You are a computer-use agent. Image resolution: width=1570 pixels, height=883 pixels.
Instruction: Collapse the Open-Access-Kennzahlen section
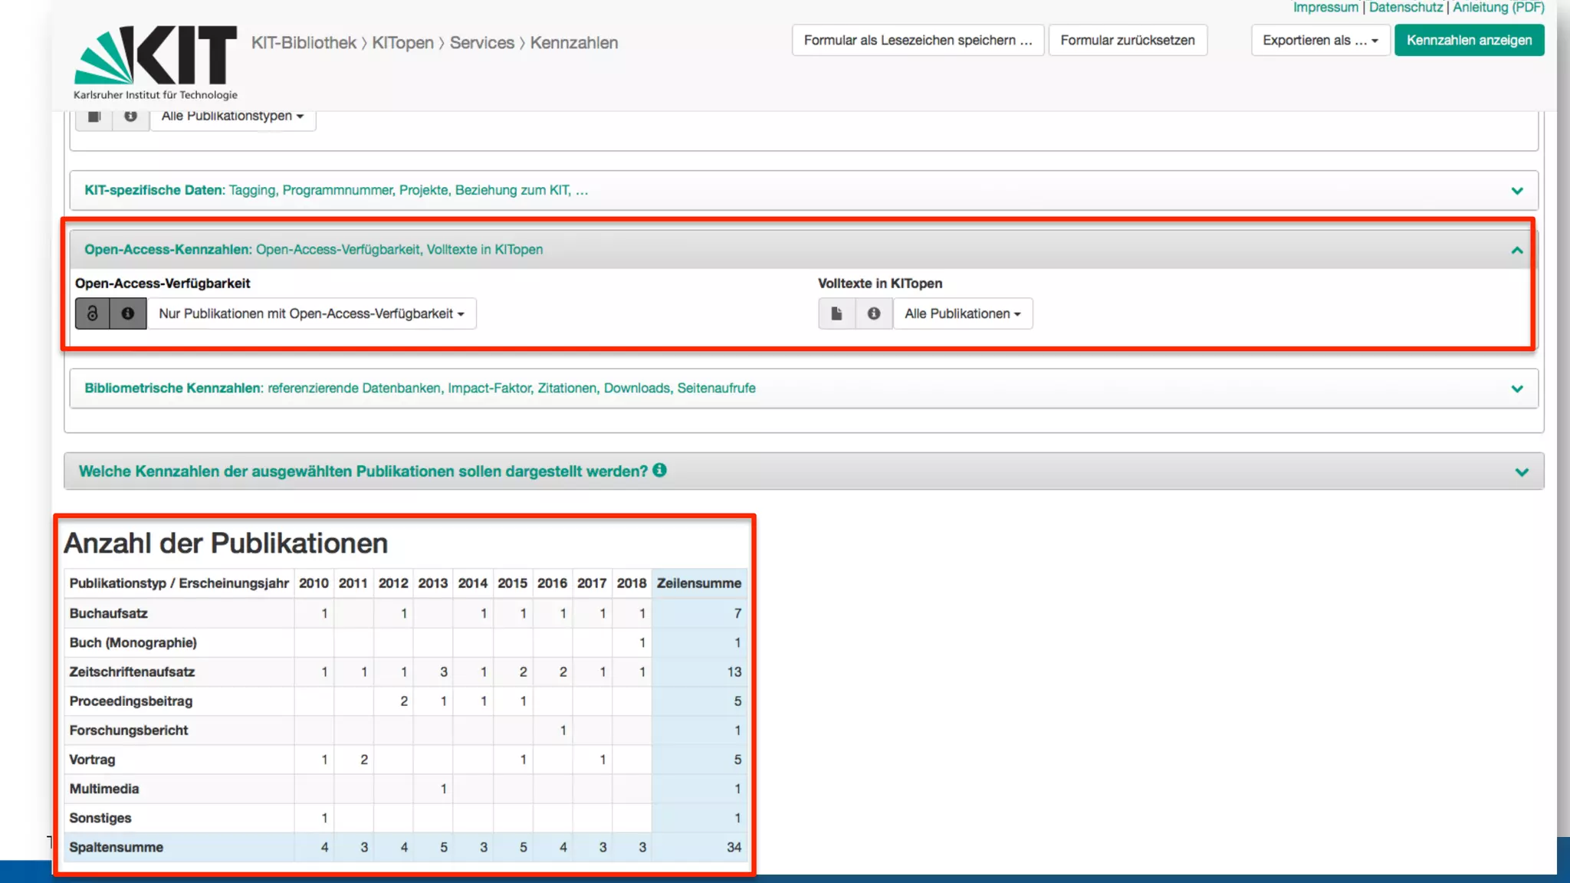(1516, 251)
